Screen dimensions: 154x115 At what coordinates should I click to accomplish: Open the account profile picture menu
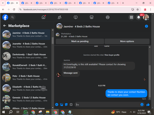click(146, 17)
